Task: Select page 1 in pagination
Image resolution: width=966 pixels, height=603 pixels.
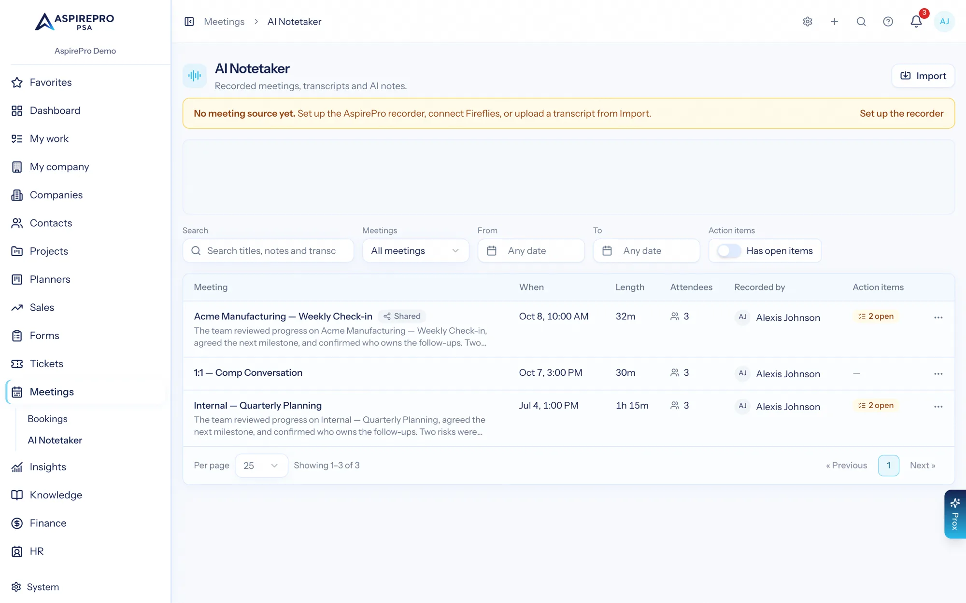Action: tap(888, 466)
